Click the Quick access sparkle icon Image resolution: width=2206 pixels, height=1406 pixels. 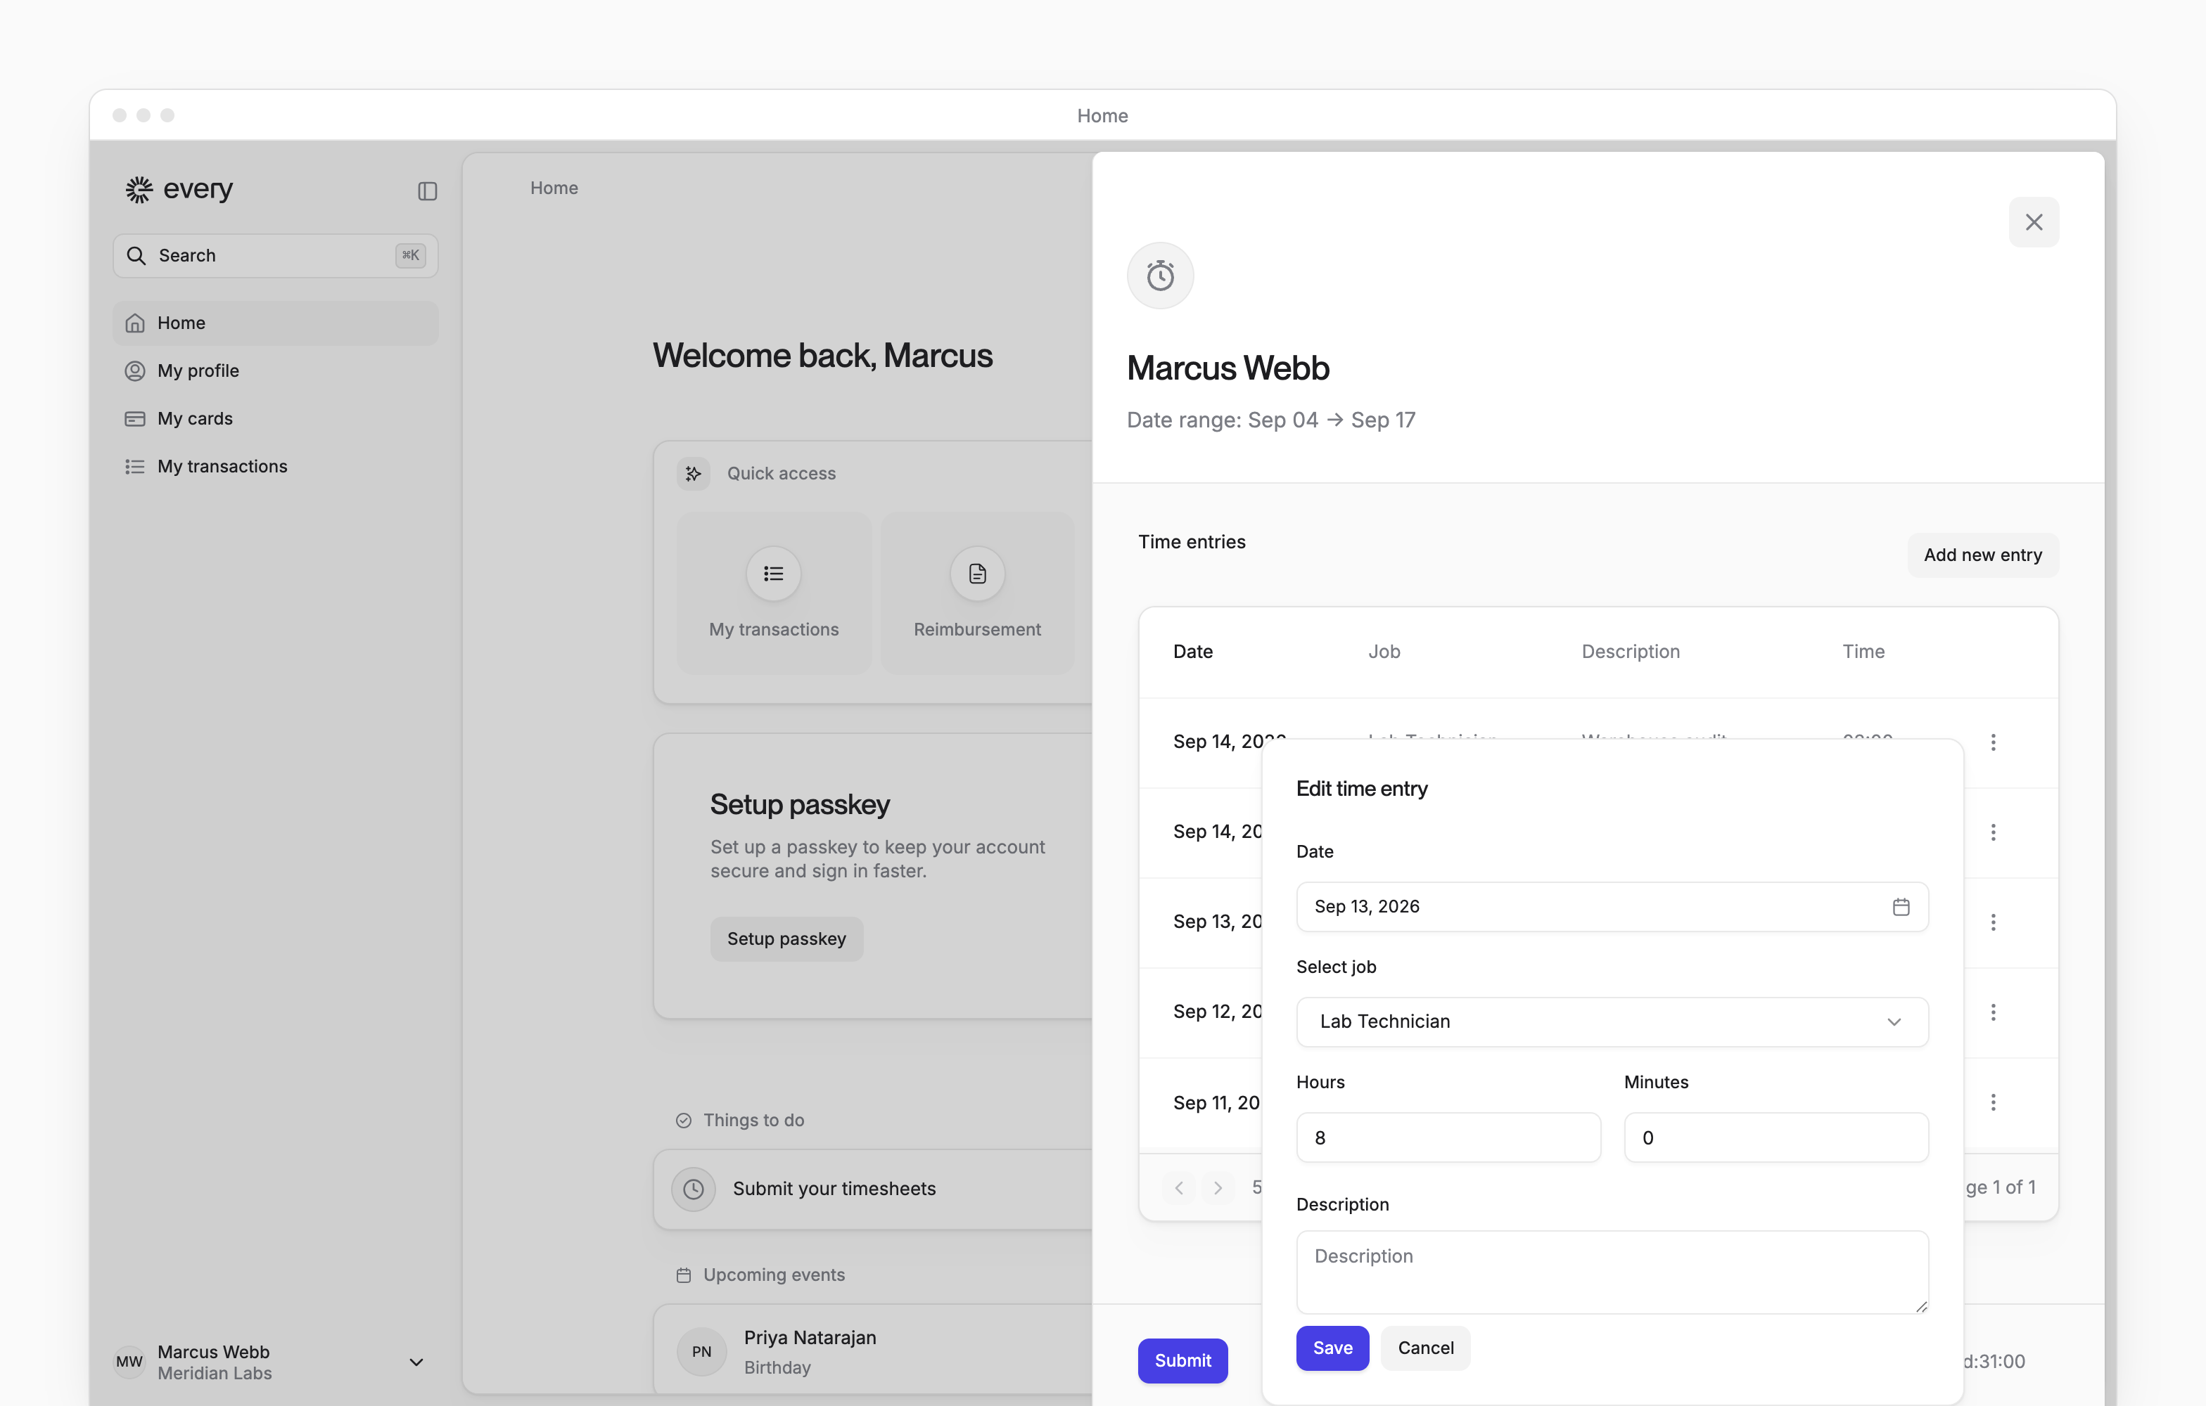click(x=694, y=473)
